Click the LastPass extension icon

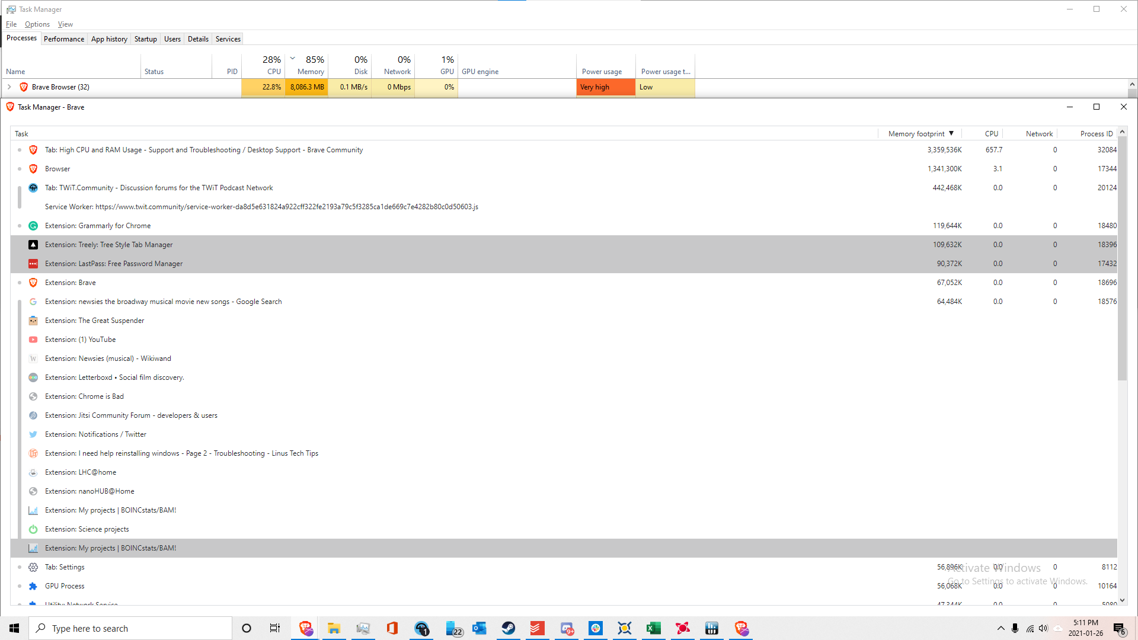[x=33, y=264]
